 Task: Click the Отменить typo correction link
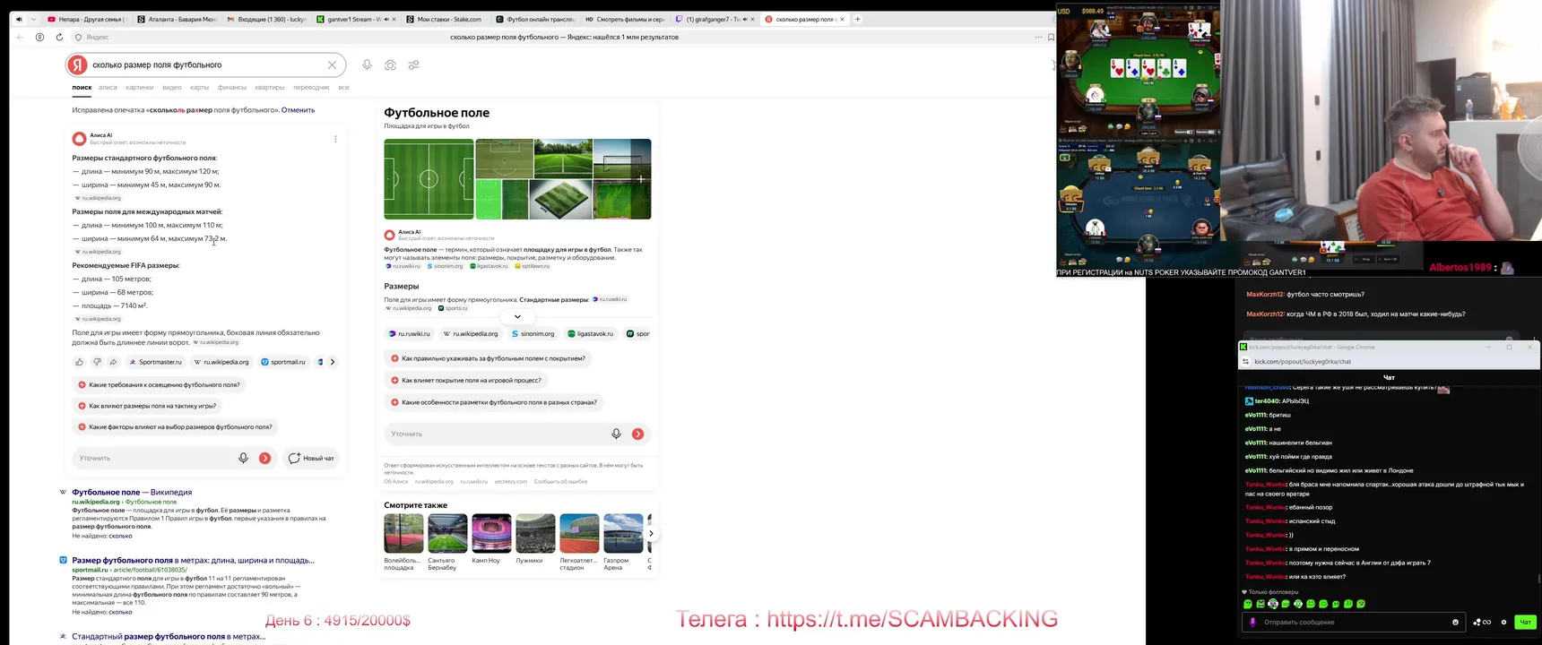click(299, 110)
